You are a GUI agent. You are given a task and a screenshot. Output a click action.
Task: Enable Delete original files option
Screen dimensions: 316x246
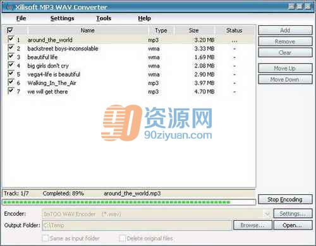[x=122, y=238]
